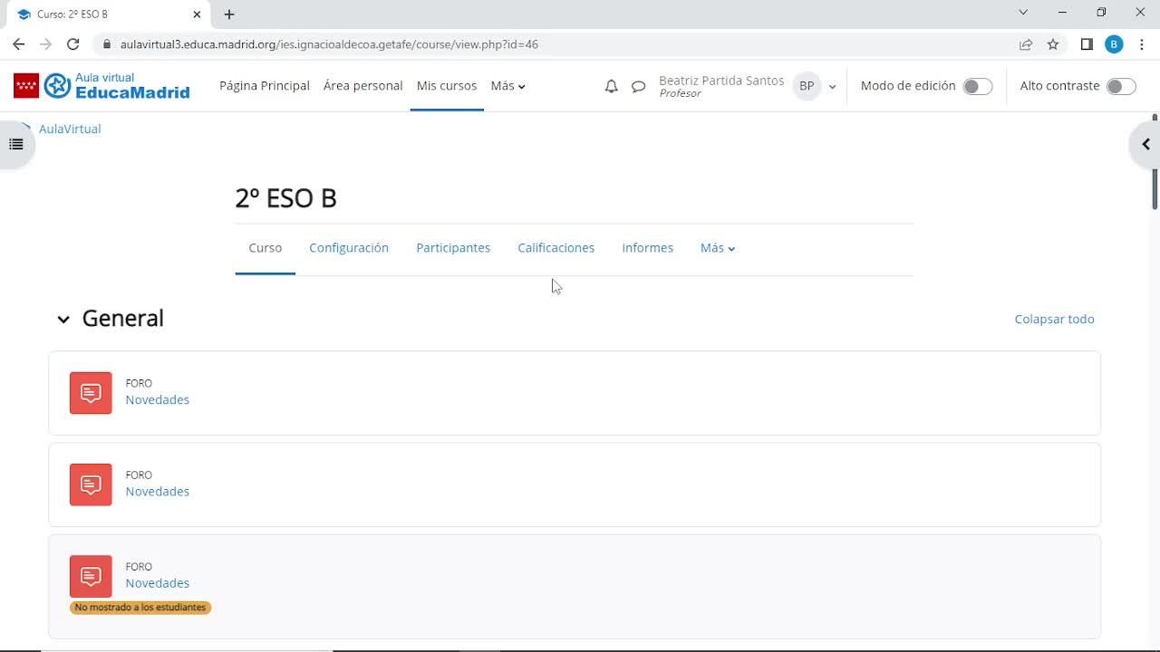Image resolution: width=1160 pixels, height=652 pixels.
Task: Expand the Más dropdown in course tabs
Action: pos(718,248)
